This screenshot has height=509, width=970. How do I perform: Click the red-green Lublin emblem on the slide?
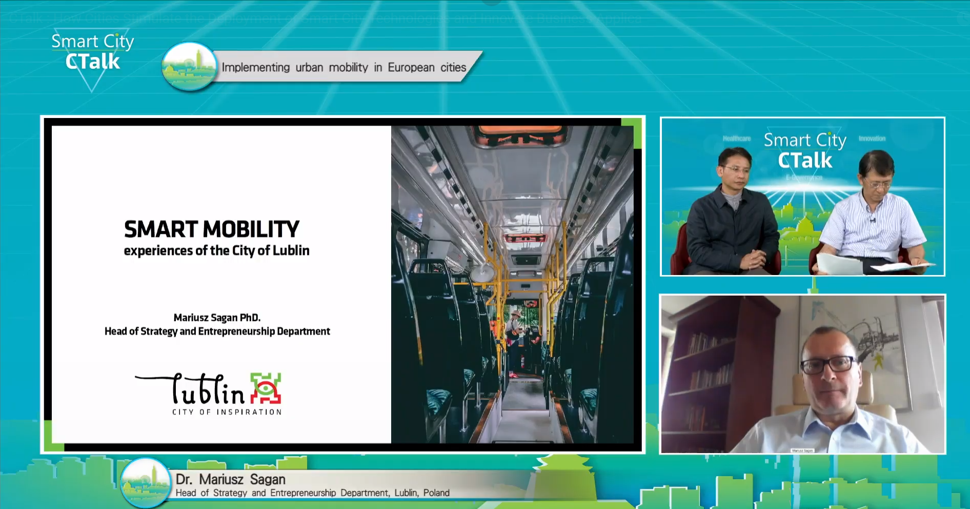[266, 388]
